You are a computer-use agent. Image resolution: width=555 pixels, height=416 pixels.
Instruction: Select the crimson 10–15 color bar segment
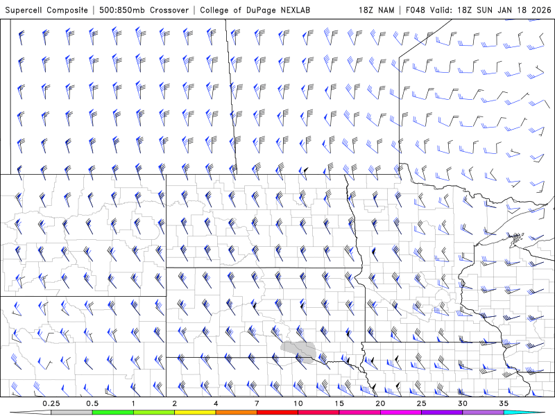coord(318,413)
